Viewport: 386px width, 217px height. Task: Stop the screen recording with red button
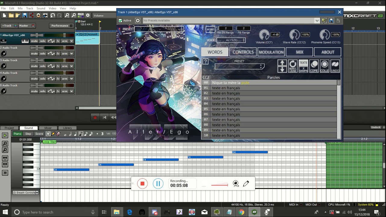142,184
